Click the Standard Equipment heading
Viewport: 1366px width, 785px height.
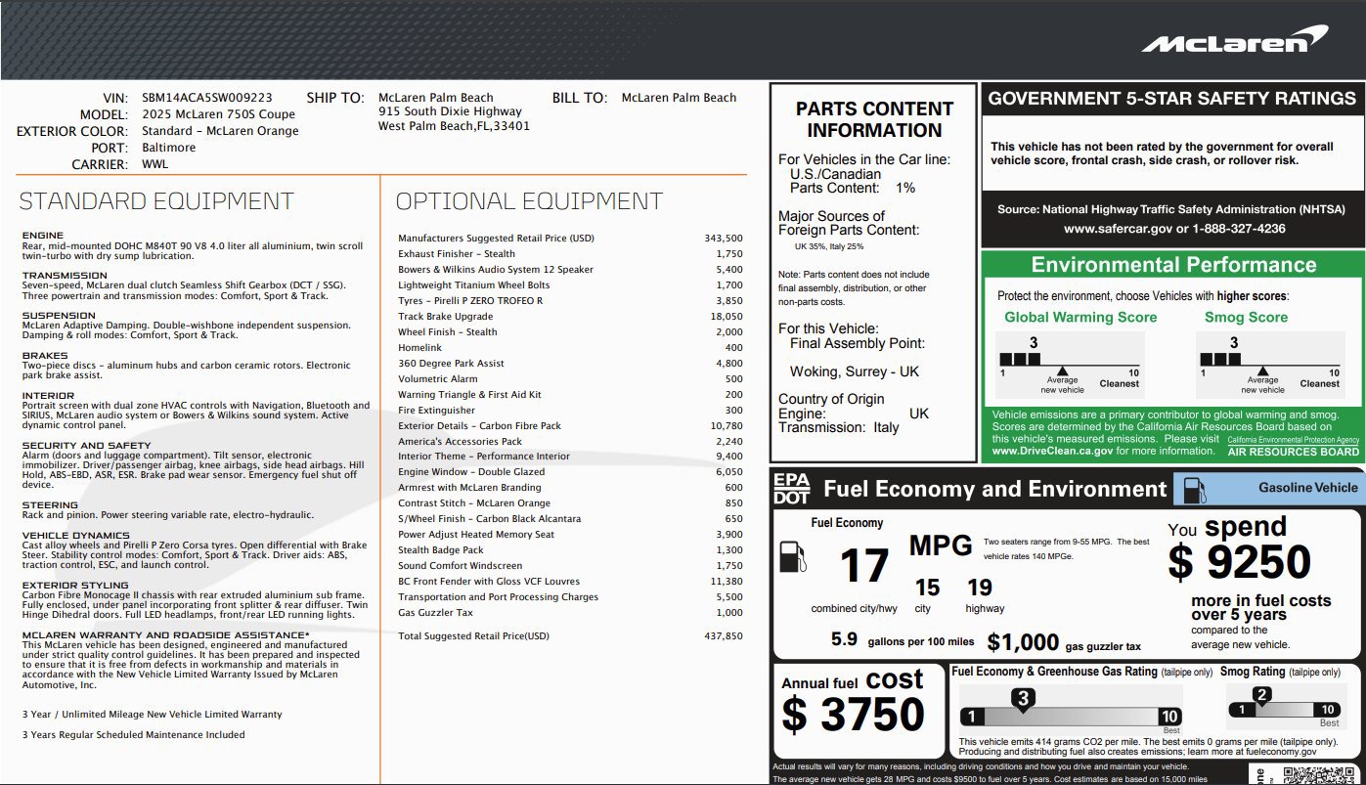click(x=156, y=201)
